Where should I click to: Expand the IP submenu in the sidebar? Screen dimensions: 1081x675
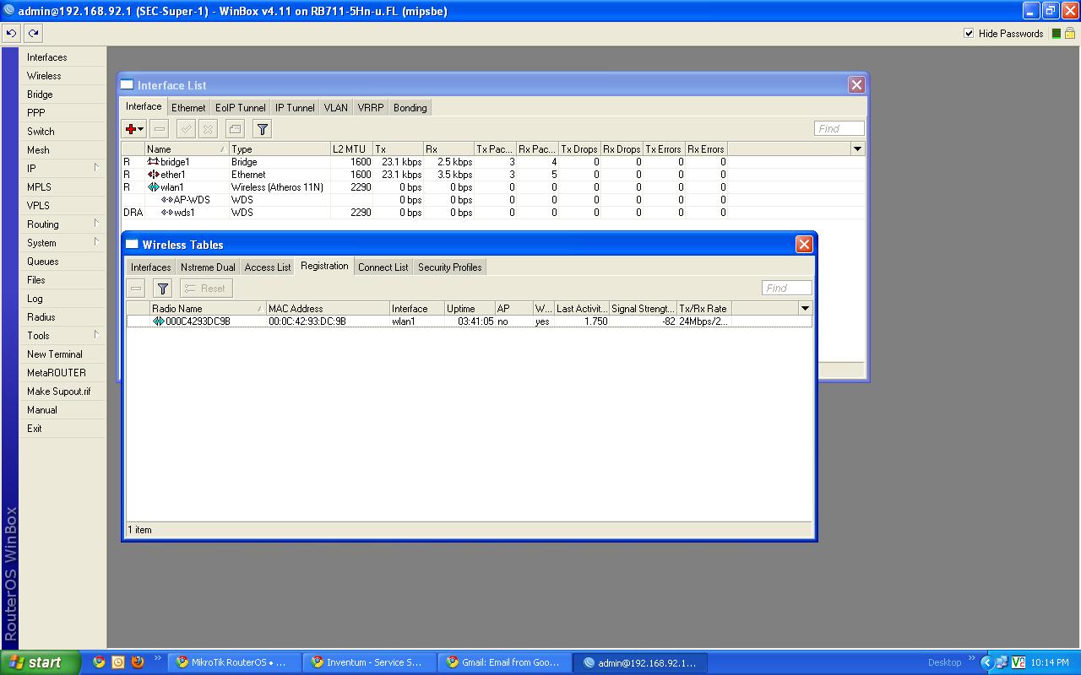[63, 168]
